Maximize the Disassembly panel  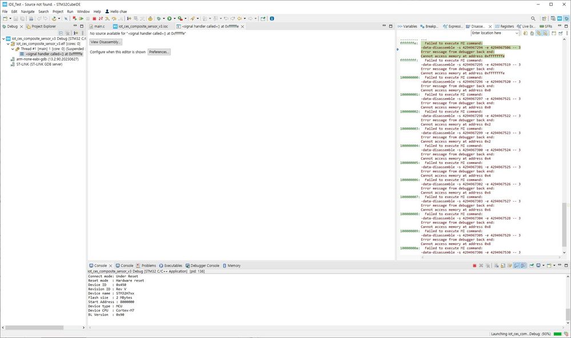click(566, 26)
